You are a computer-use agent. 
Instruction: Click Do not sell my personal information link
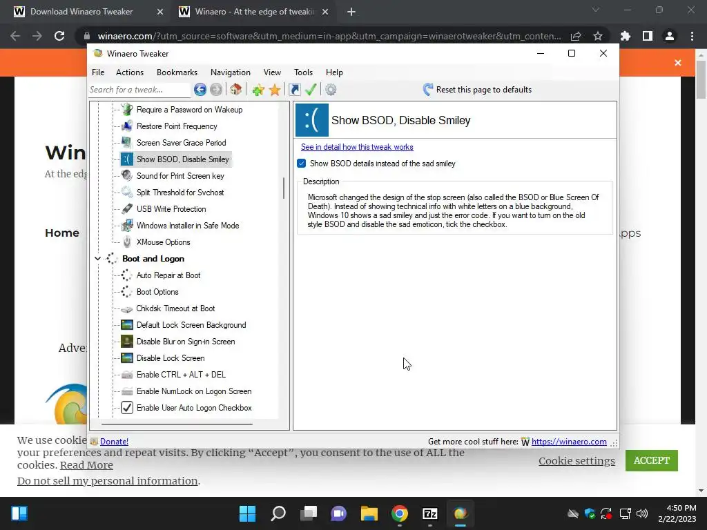(107, 481)
